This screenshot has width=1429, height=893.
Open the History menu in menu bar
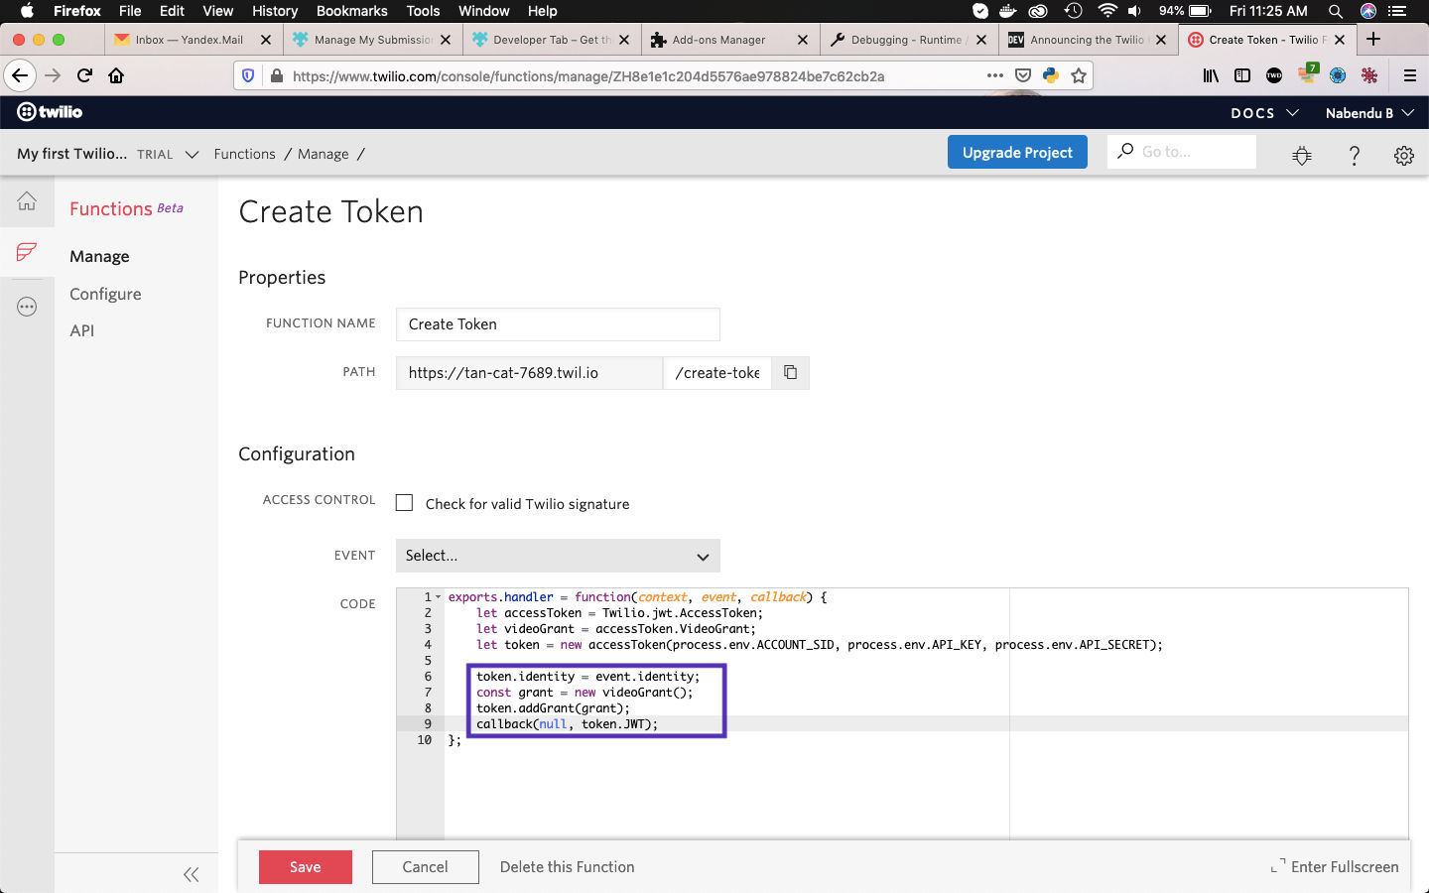tap(275, 11)
